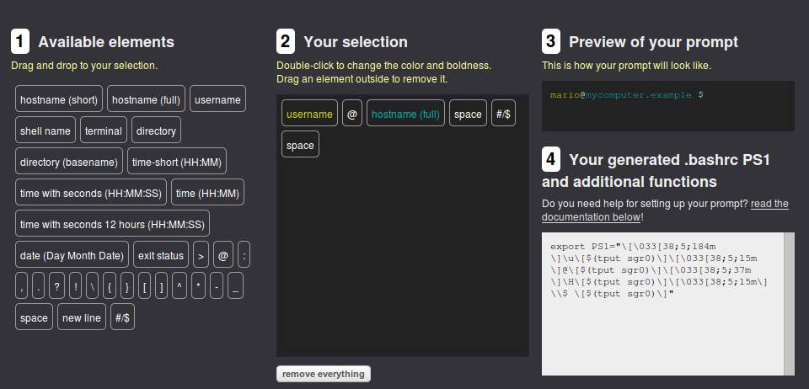
Task: Click teal 'hostname (full)' chip in Your selection
Action: click(405, 114)
